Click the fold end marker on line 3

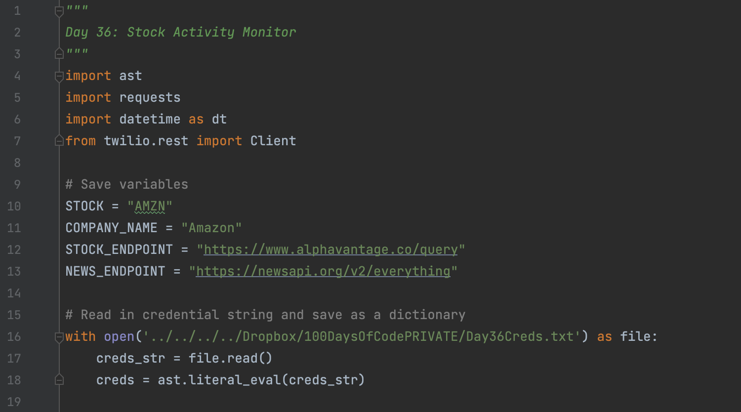click(x=59, y=53)
